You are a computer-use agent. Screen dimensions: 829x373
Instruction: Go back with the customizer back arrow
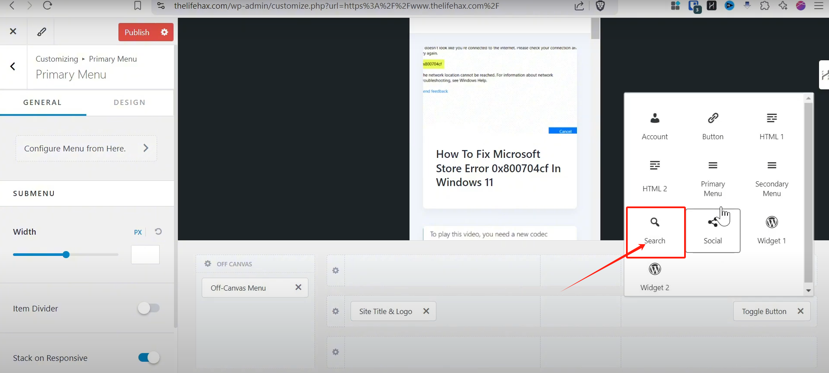pyautogui.click(x=13, y=66)
